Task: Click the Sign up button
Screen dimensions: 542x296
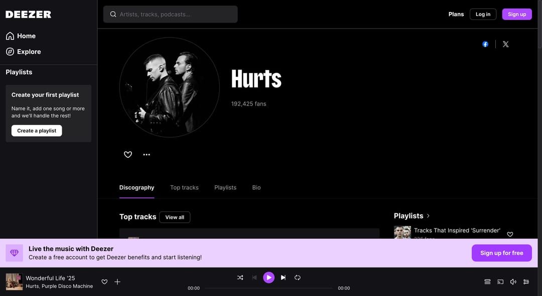Action: tap(517, 14)
